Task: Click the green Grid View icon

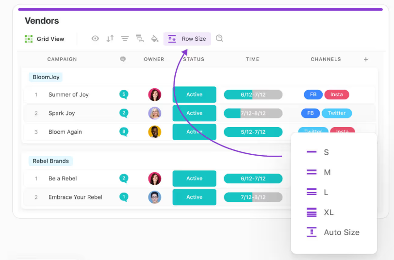Action: (x=29, y=39)
